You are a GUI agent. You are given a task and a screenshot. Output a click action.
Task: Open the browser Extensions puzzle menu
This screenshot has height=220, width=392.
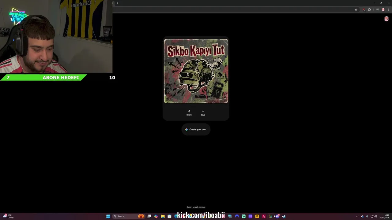pos(369,10)
